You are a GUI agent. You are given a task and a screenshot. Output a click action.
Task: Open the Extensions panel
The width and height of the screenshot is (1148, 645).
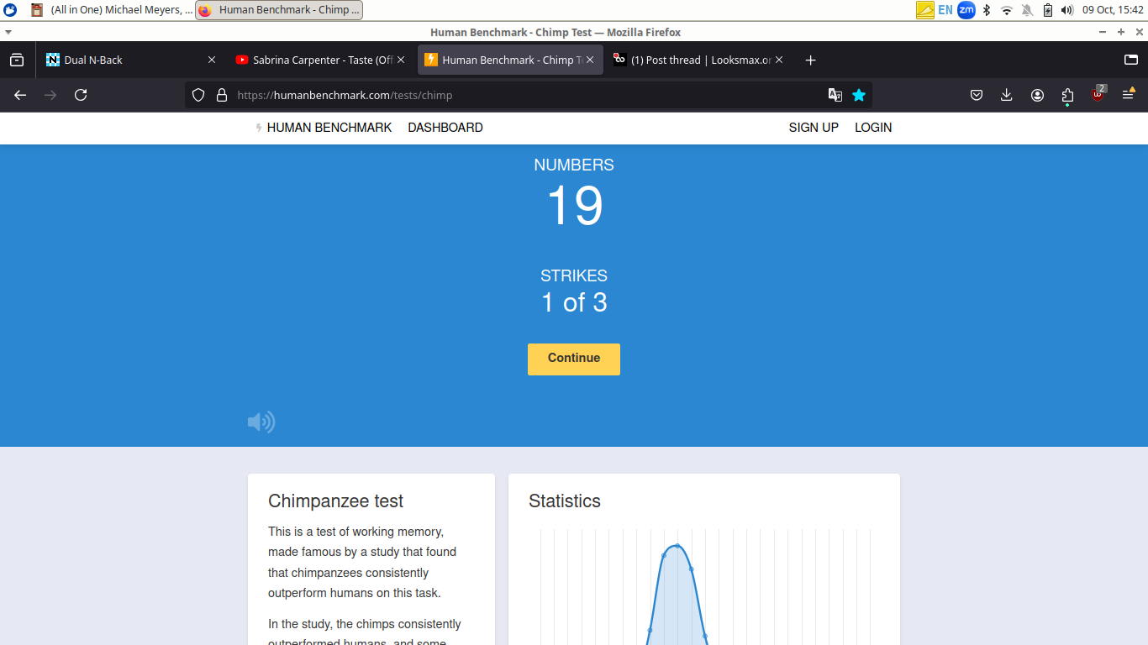point(1067,95)
